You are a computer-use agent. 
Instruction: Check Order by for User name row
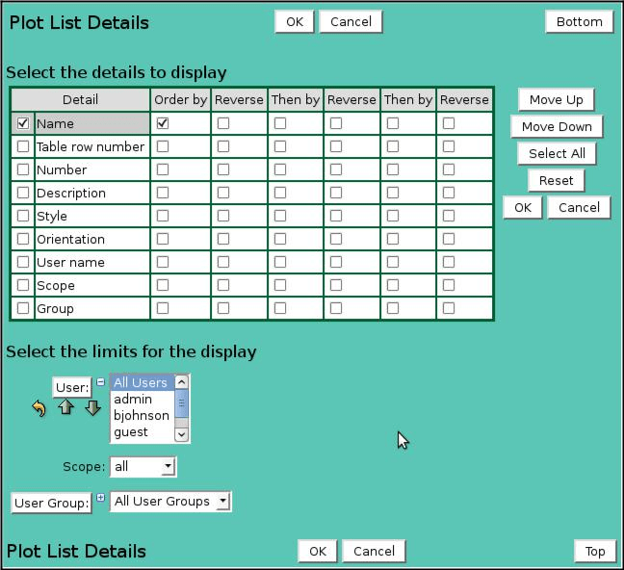(163, 262)
